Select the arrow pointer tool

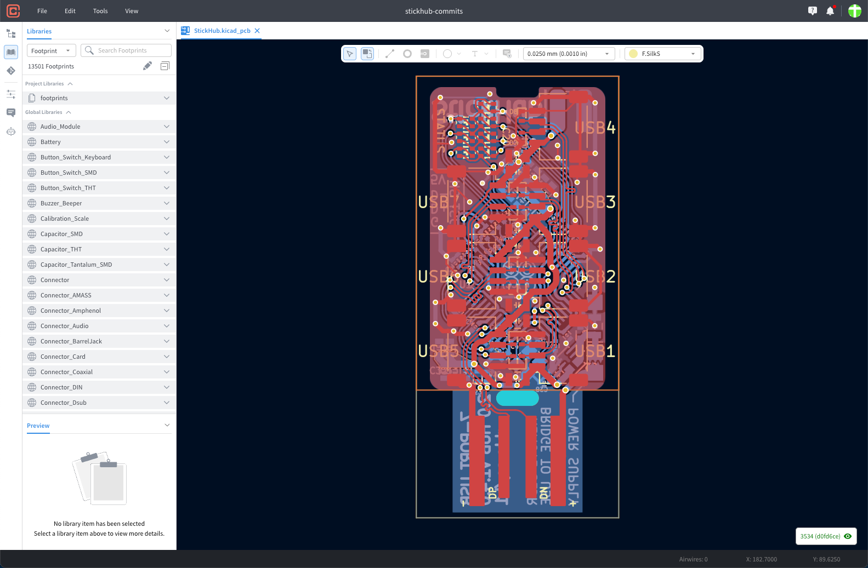click(350, 54)
